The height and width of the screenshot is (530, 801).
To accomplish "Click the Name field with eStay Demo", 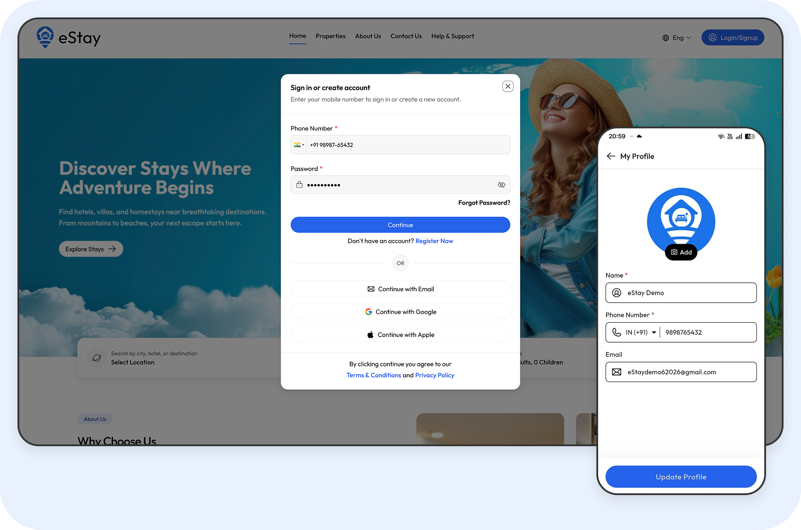I will (681, 293).
